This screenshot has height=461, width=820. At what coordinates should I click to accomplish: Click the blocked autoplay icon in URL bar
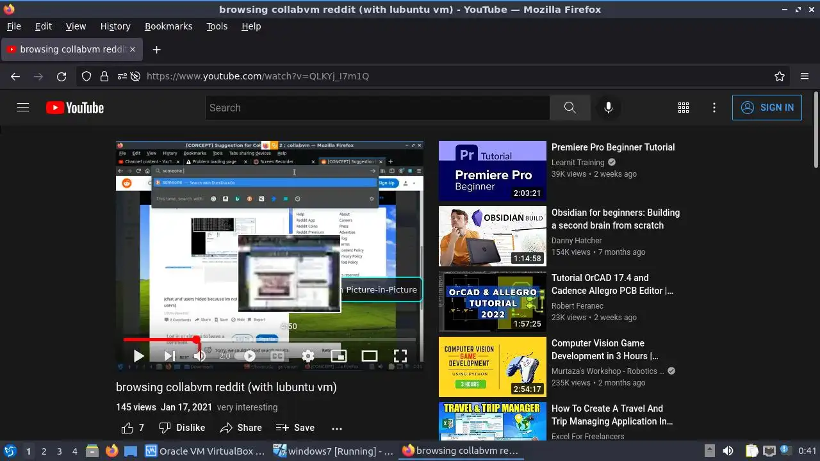pyautogui.click(x=135, y=76)
